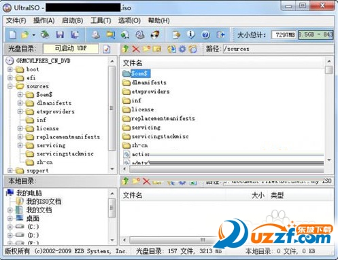Click the New ISO file icon
The height and width of the screenshot is (260, 338).
pos(12,35)
